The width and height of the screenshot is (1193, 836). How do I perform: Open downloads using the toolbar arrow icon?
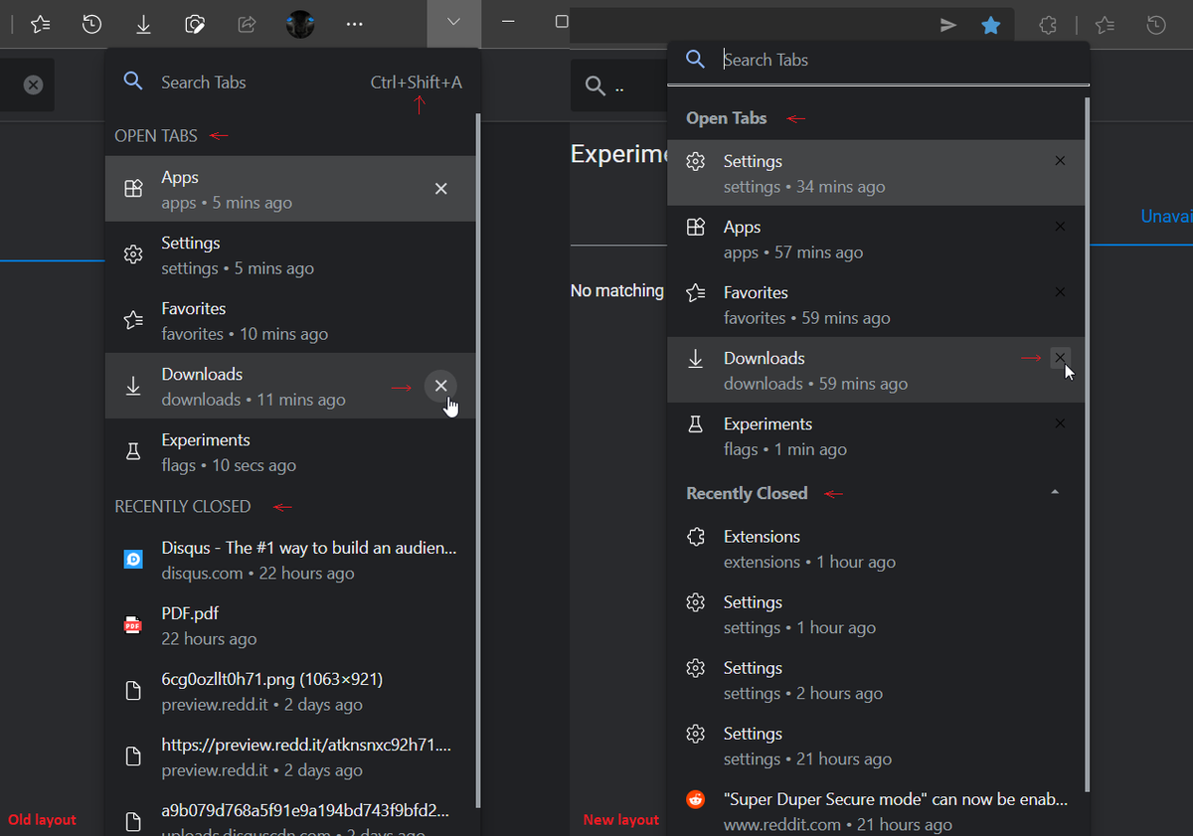click(x=143, y=24)
